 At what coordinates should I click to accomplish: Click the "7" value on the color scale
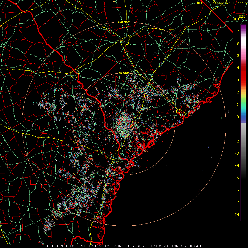point(238,31)
